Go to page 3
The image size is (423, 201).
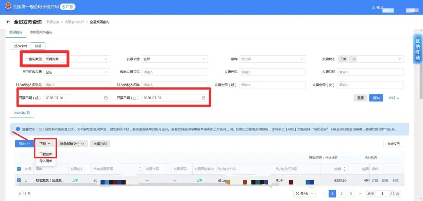[351, 194]
